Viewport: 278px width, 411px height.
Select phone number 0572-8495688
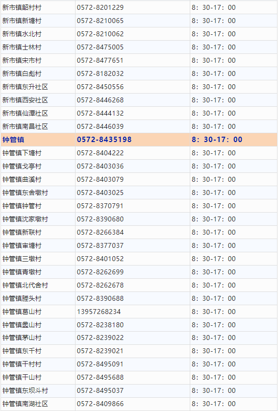click(100, 377)
